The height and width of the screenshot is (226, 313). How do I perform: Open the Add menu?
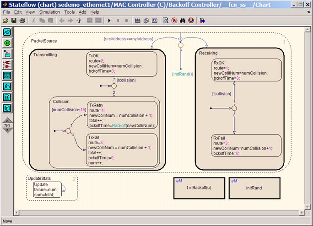(82, 12)
